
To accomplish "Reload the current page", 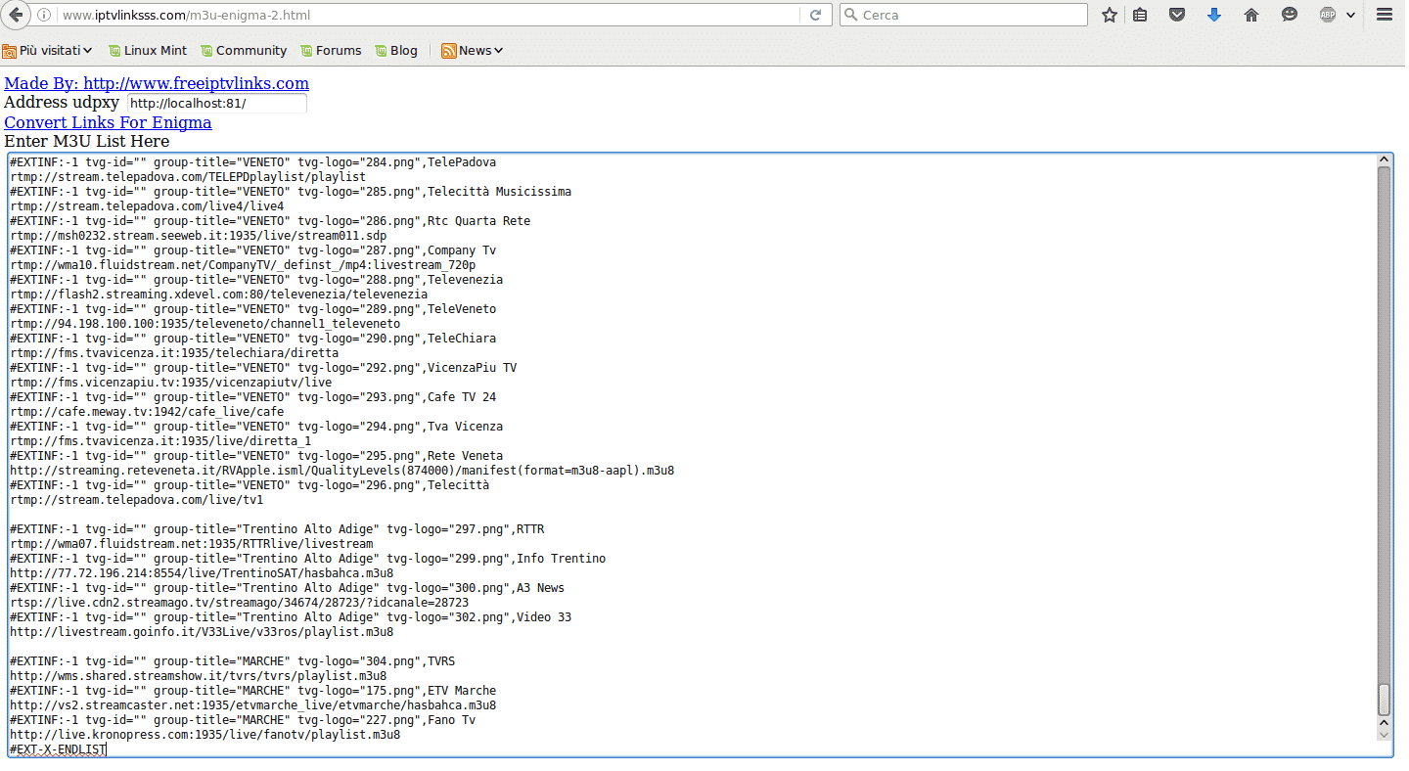I will [x=815, y=15].
